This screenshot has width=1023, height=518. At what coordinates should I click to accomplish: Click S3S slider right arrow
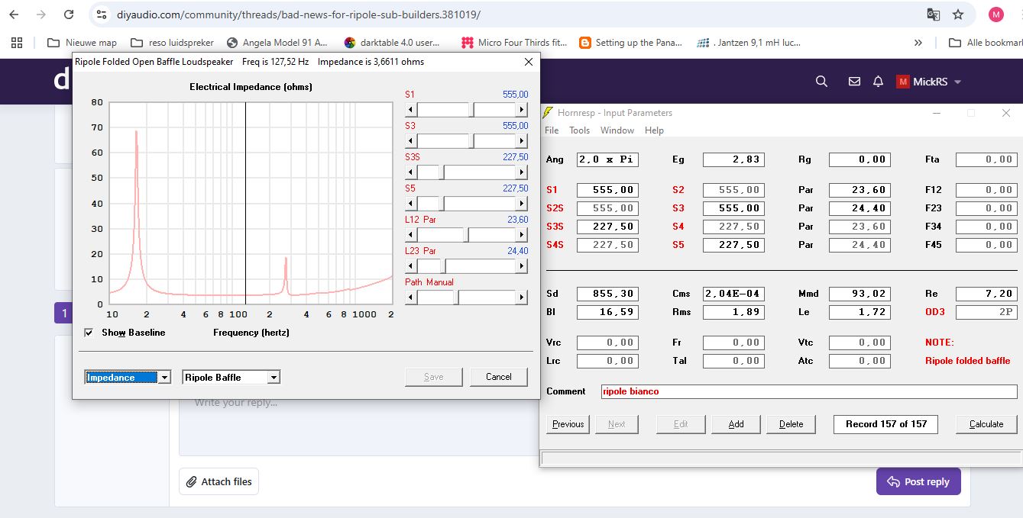[522, 172]
